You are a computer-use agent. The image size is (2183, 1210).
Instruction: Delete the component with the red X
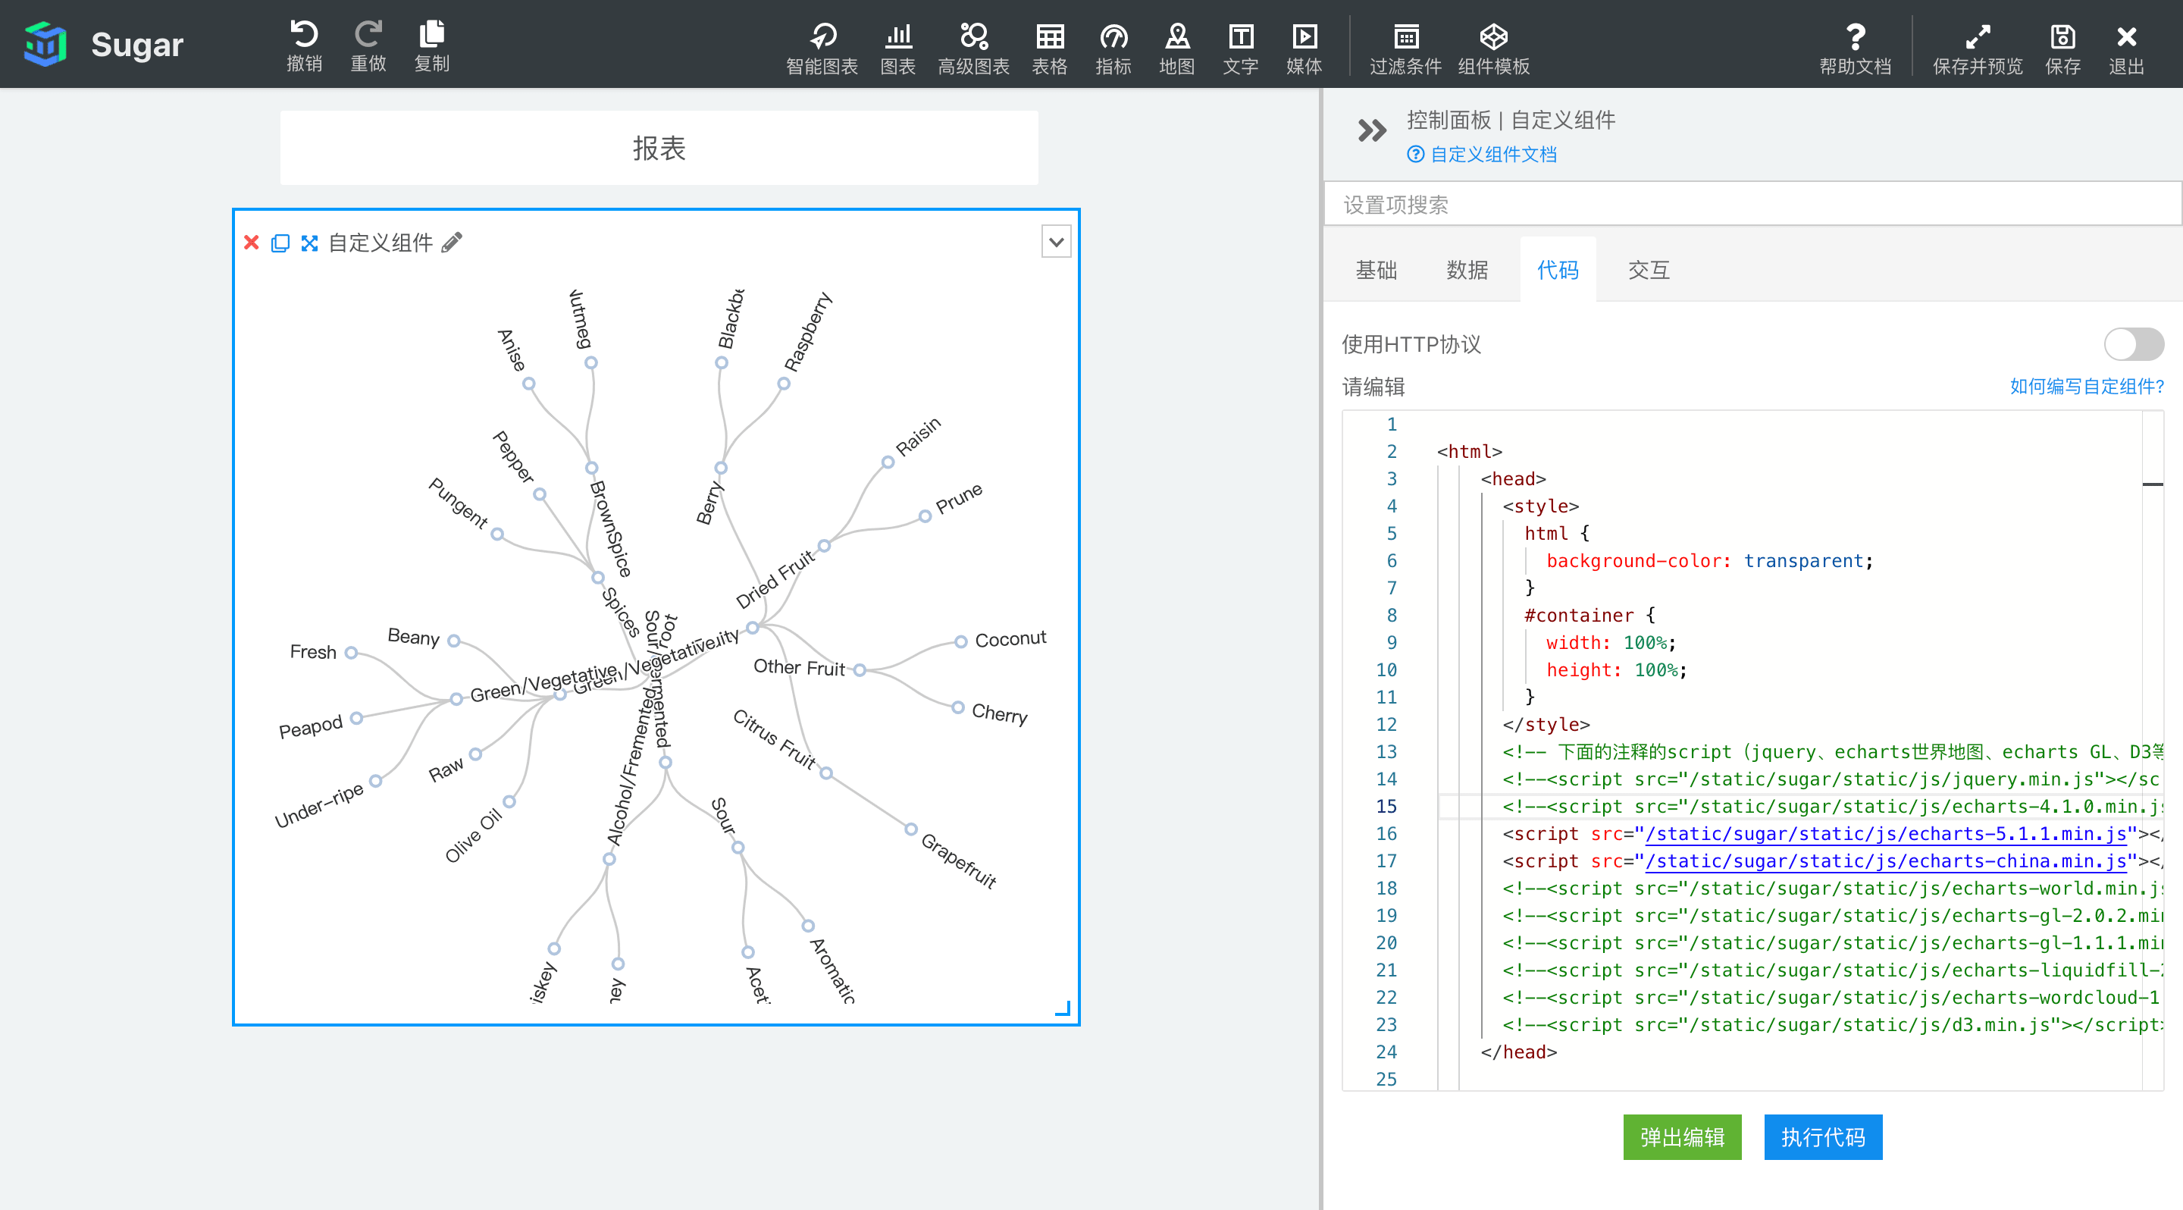tap(251, 243)
